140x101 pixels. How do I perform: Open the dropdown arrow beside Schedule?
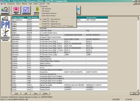tap(10, 10)
